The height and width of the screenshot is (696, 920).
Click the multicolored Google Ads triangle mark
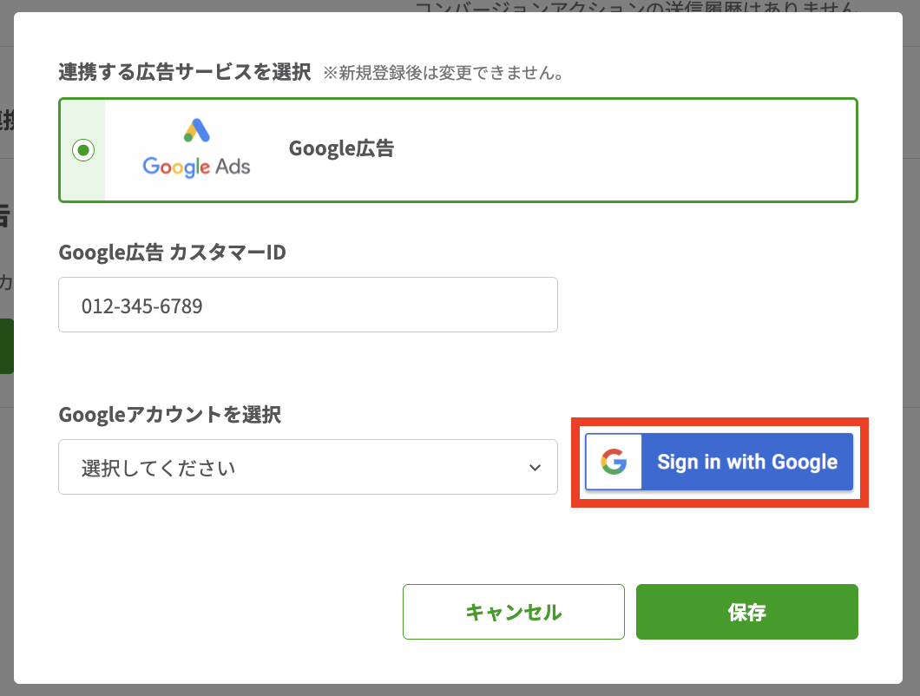click(196, 128)
